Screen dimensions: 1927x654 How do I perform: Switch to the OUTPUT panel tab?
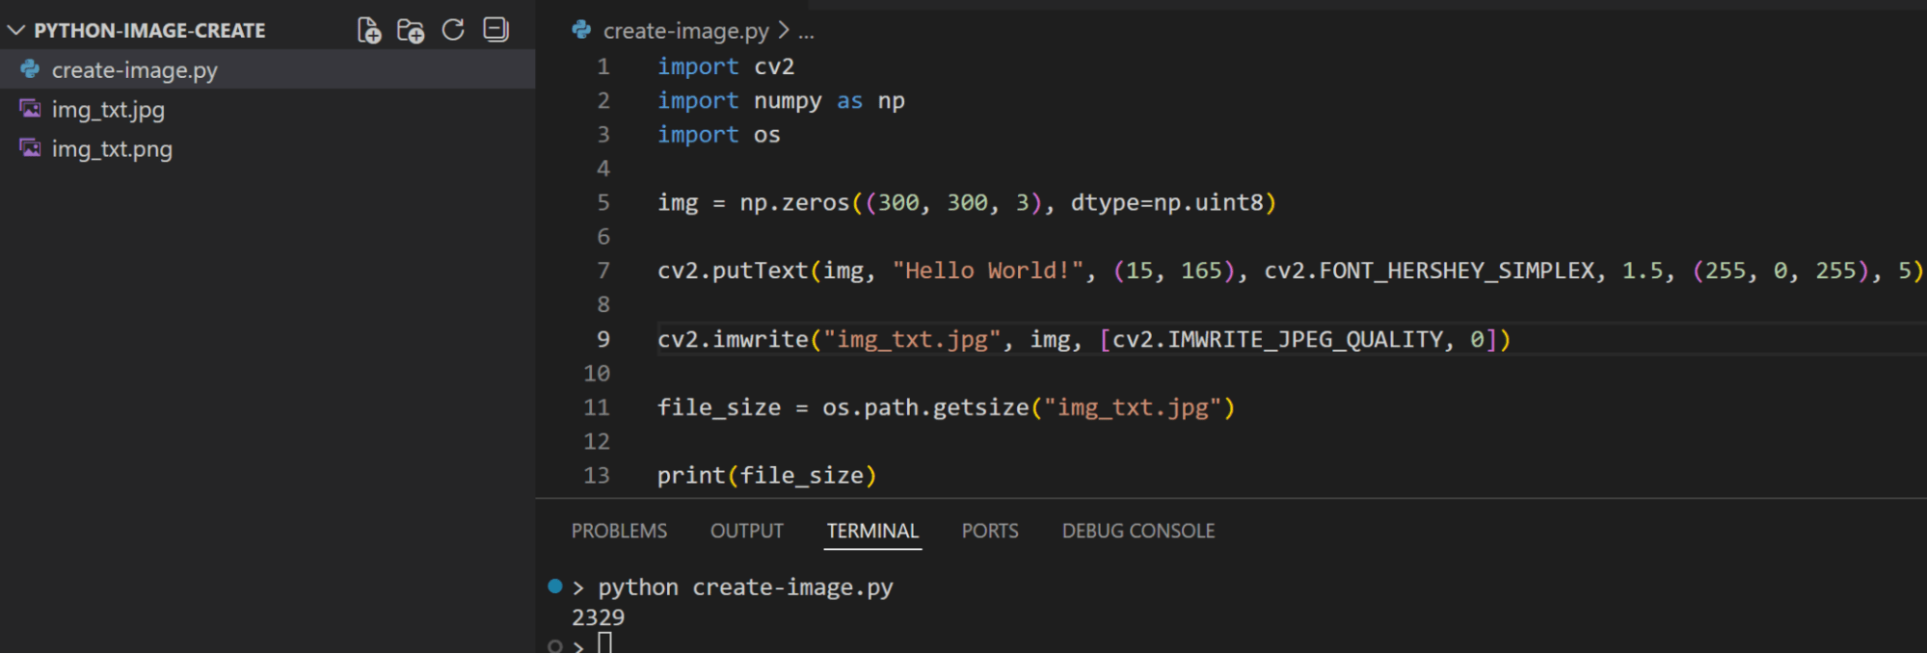pos(746,531)
